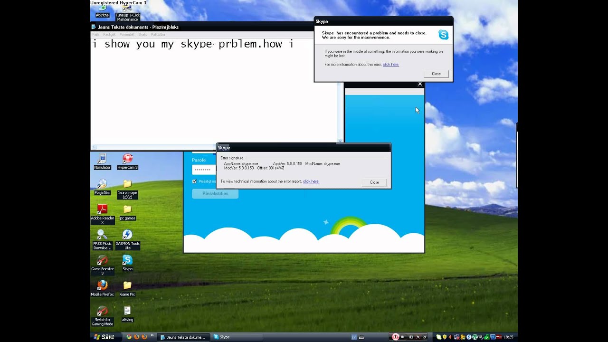Launch Adobe Reader X shortcut

[x=102, y=214]
